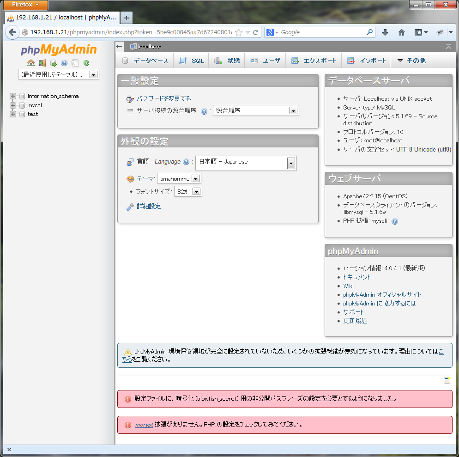
Task: Open the Wiki link
Action: (348, 286)
